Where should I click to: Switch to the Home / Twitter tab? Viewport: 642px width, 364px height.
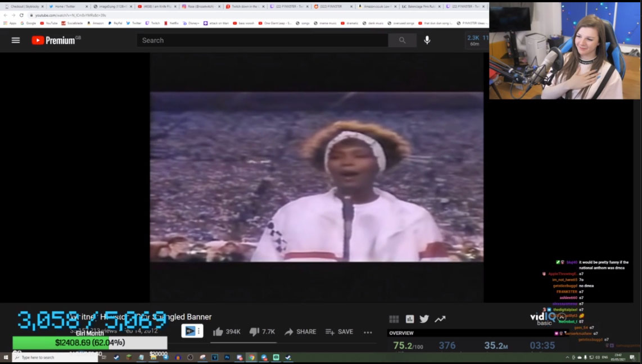[x=67, y=7]
